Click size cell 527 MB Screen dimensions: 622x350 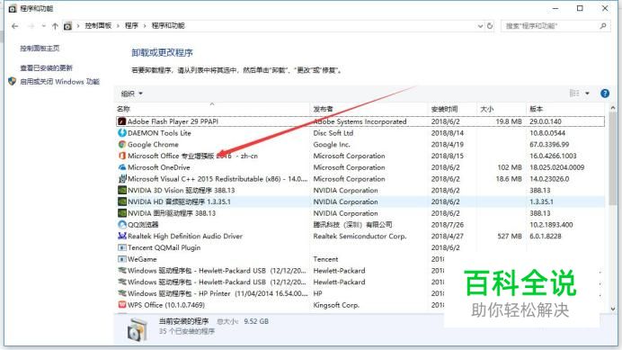510,236
